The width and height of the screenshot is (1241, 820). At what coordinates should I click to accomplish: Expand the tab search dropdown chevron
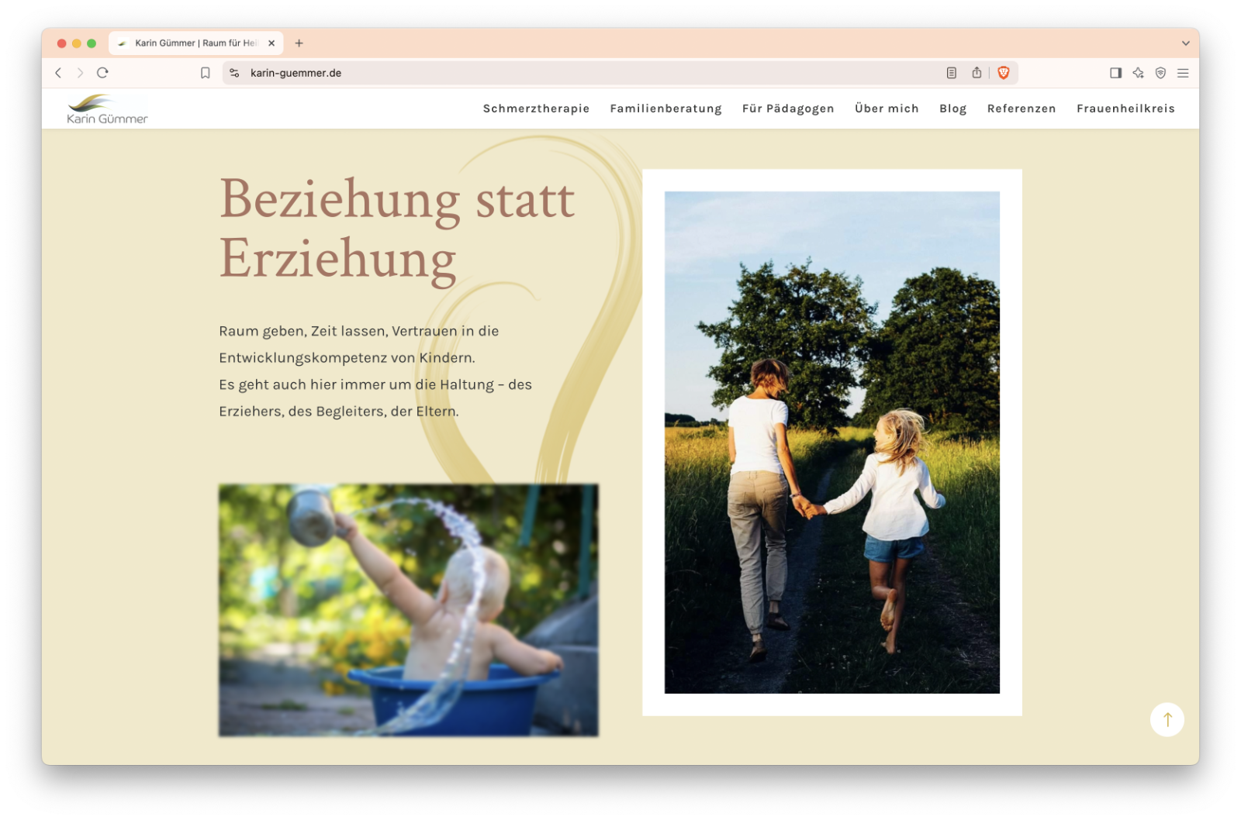(x=1185, y=43)
